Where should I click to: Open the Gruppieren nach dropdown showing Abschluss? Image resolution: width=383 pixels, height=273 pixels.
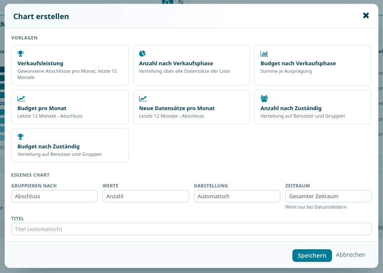pos(54,196)
